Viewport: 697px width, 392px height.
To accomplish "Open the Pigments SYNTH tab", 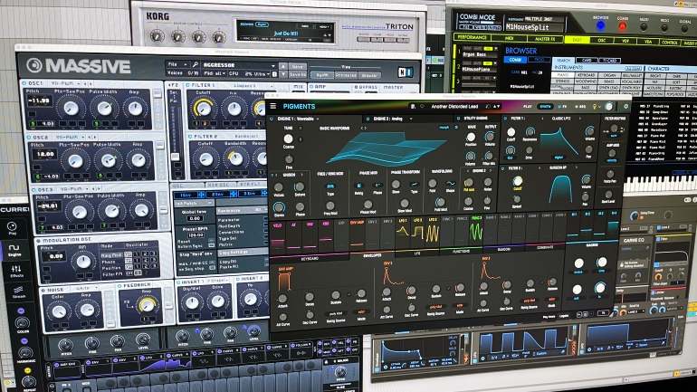I will (x=545, y=107).
